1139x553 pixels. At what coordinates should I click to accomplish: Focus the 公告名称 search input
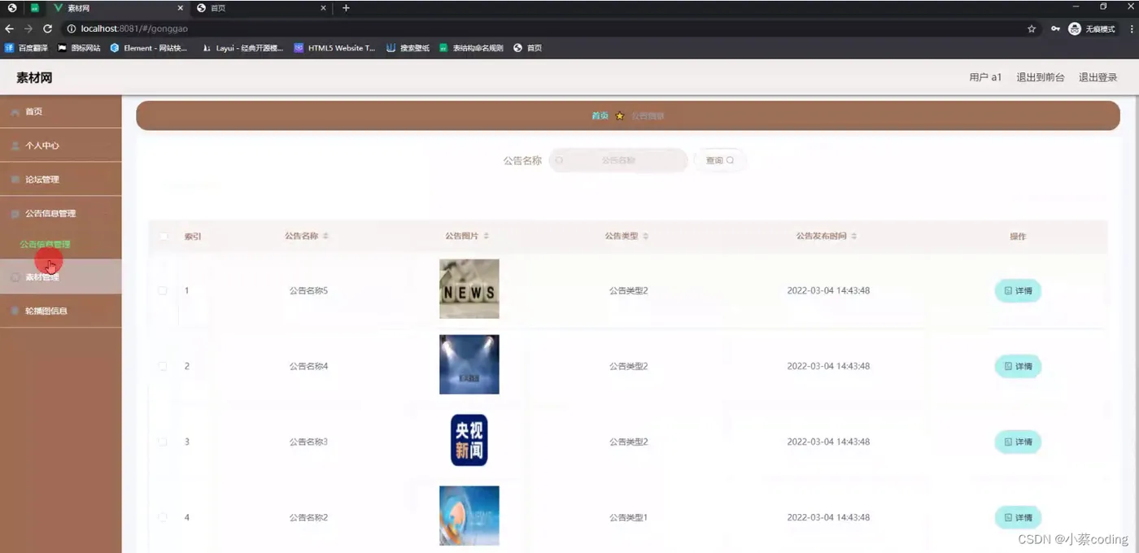(x=618, y=160)
